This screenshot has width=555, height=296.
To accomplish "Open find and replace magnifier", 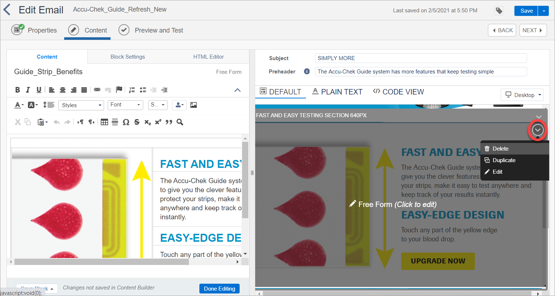I will coord(180,122).
